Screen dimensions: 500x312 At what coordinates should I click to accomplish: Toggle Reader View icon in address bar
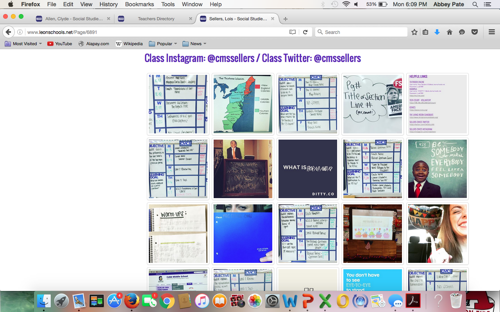[x=293, y=32]
